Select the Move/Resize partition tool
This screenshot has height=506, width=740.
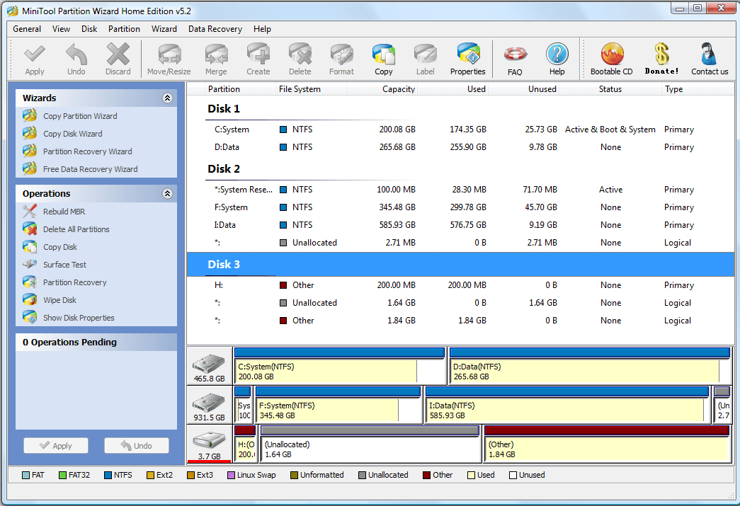(x=169, y=59)
